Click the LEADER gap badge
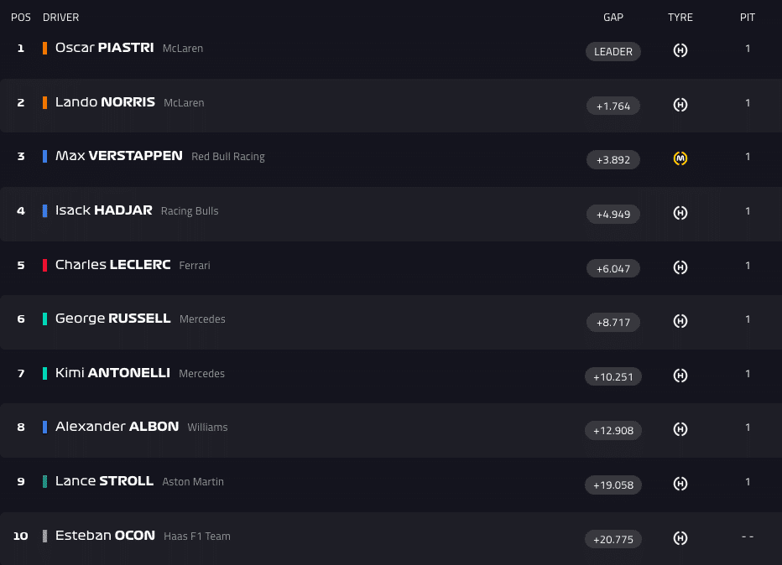This screenshot has width=782, height=565. [613, 51]
